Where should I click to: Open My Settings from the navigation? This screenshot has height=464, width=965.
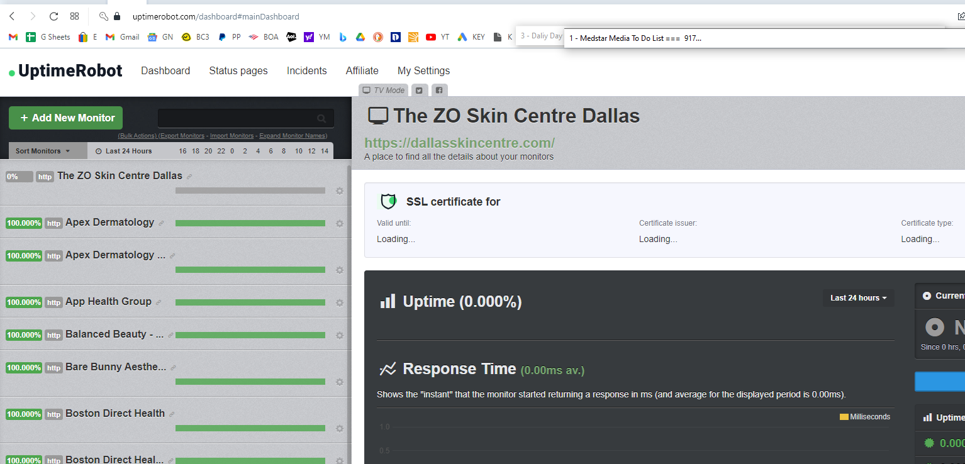pyautogui.click(x=423, y=70)
